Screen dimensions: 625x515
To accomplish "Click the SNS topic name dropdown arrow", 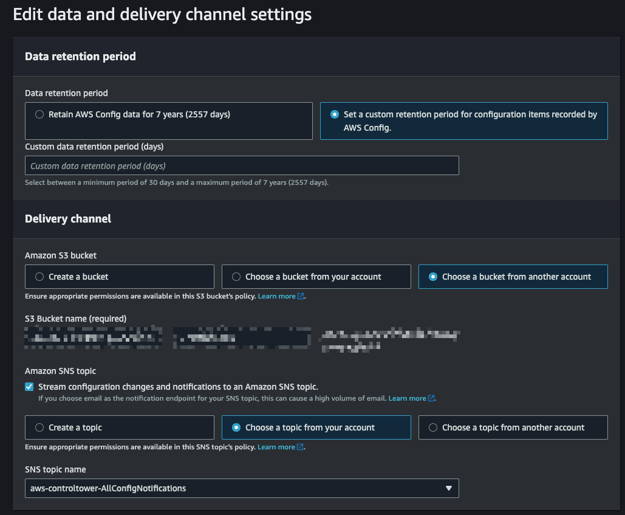I will coord(448,488).
